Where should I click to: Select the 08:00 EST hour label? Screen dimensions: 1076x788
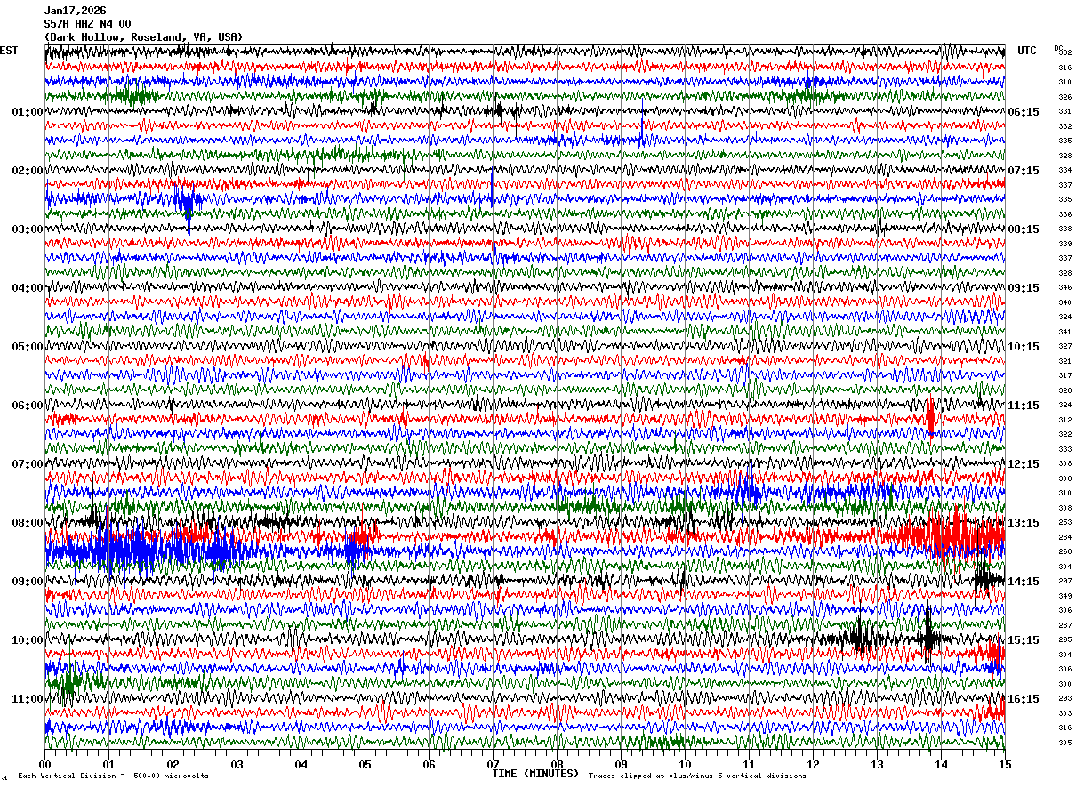28,523
